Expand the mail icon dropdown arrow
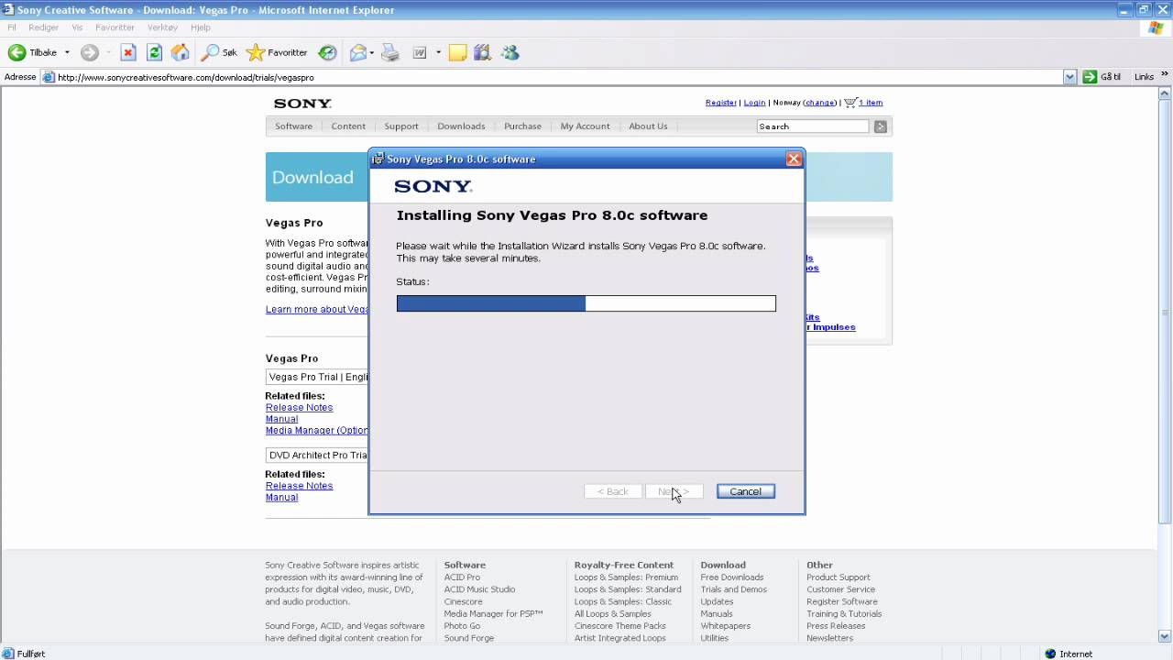 tap(372, 52)
